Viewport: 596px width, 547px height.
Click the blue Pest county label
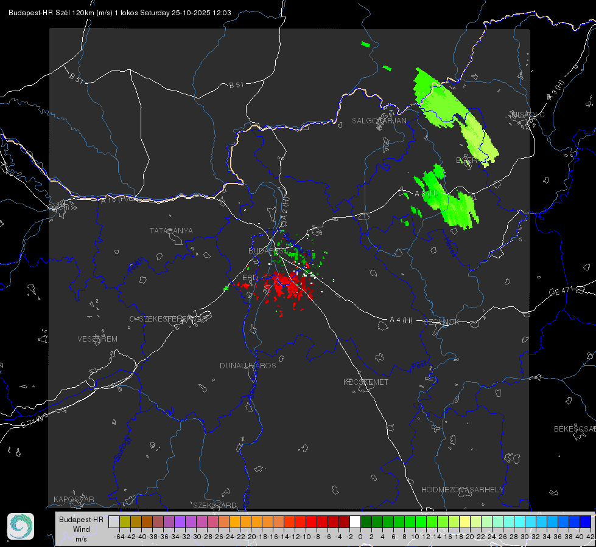(x=419, y=365)
